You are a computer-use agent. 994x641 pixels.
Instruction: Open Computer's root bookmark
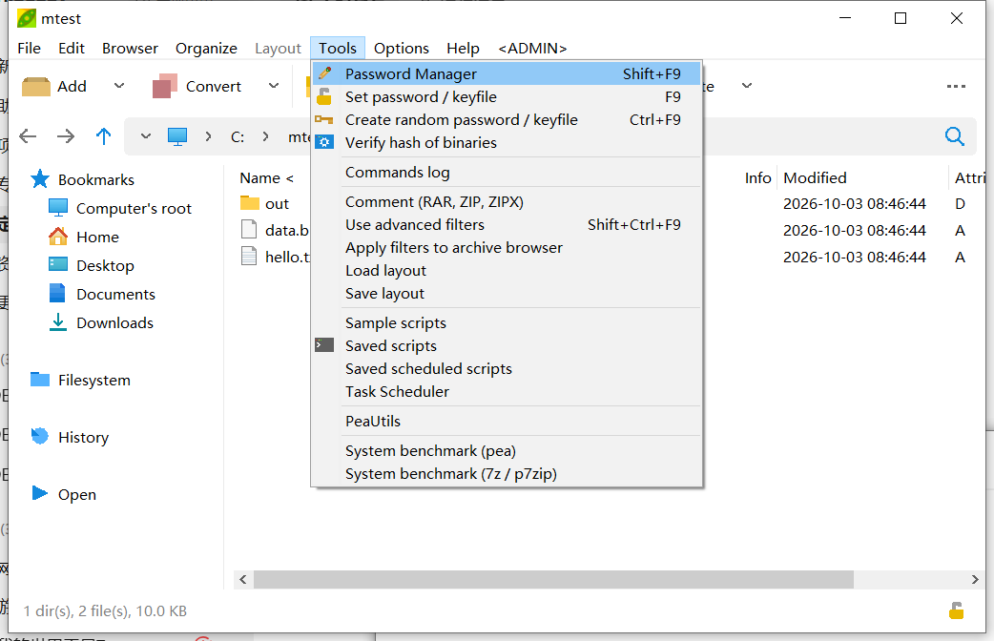point(120,208)
